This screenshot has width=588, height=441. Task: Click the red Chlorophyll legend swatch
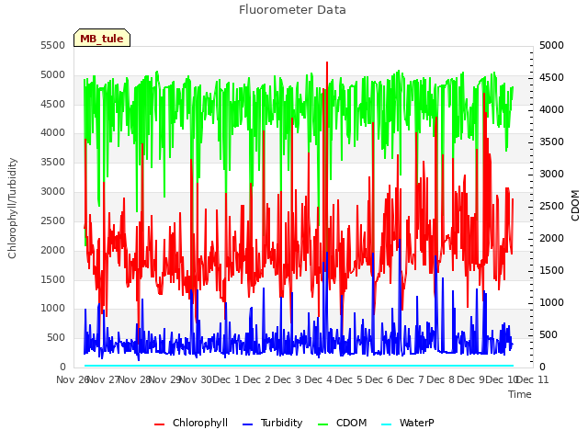159,424
